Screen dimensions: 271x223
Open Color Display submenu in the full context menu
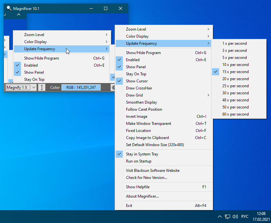coord(164,36)
